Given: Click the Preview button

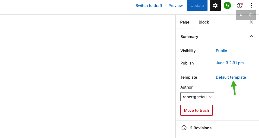Looking at the screenshot, I should coord(175,6).
